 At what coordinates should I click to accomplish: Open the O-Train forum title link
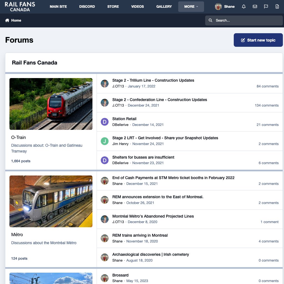(x=19, y=137)
